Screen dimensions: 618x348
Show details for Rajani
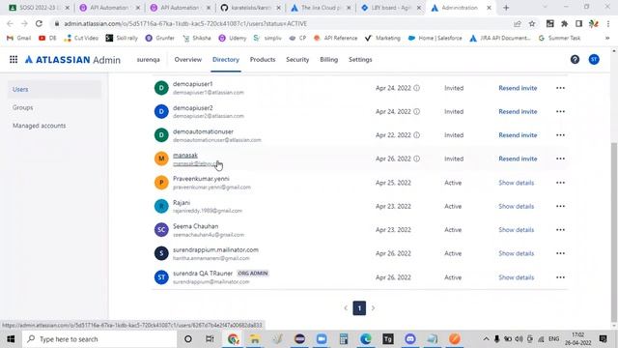point(517,206)
